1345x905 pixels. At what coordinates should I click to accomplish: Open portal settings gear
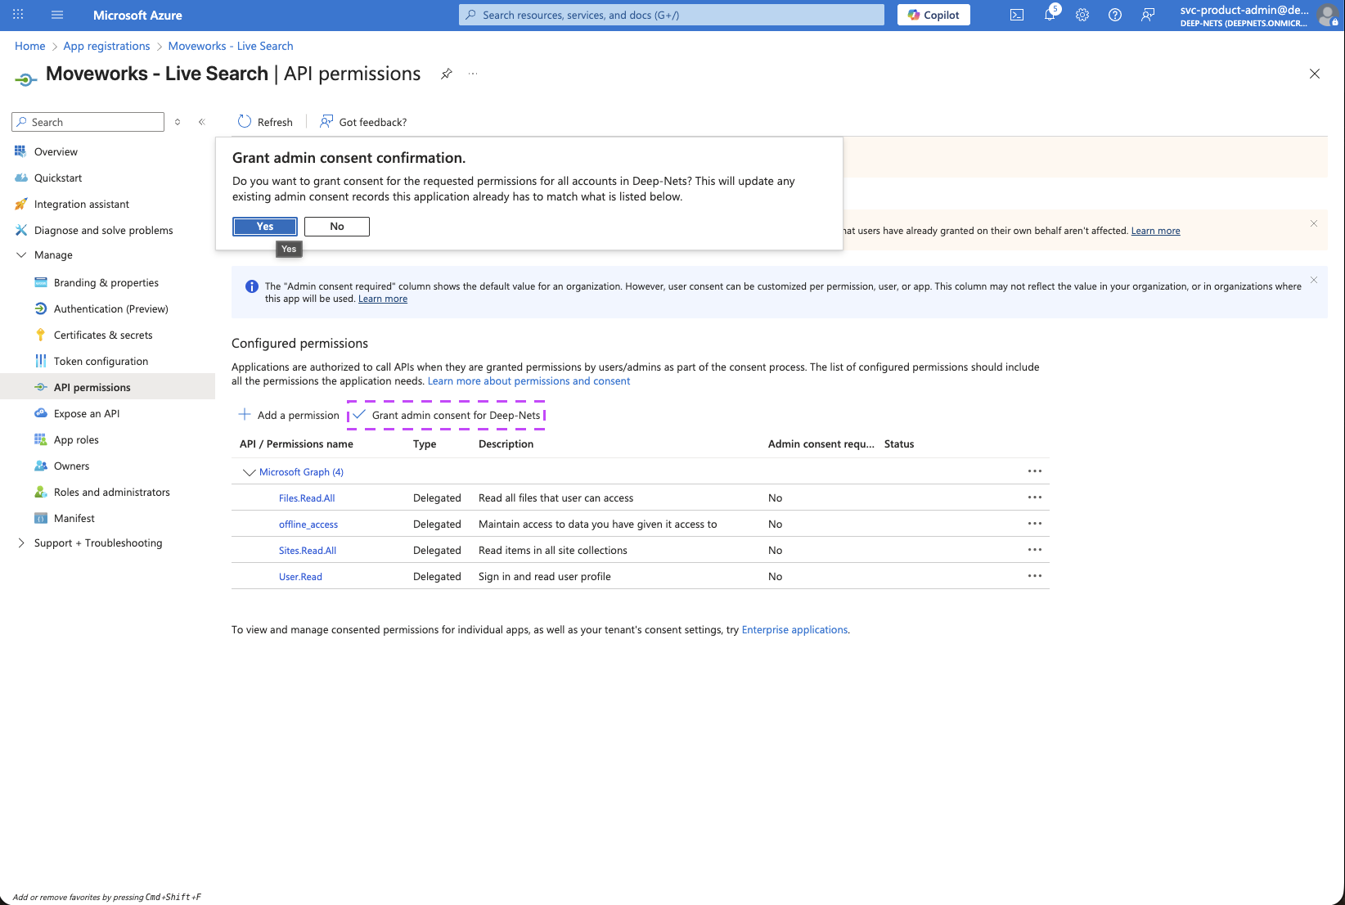(x=1082, y=15)
